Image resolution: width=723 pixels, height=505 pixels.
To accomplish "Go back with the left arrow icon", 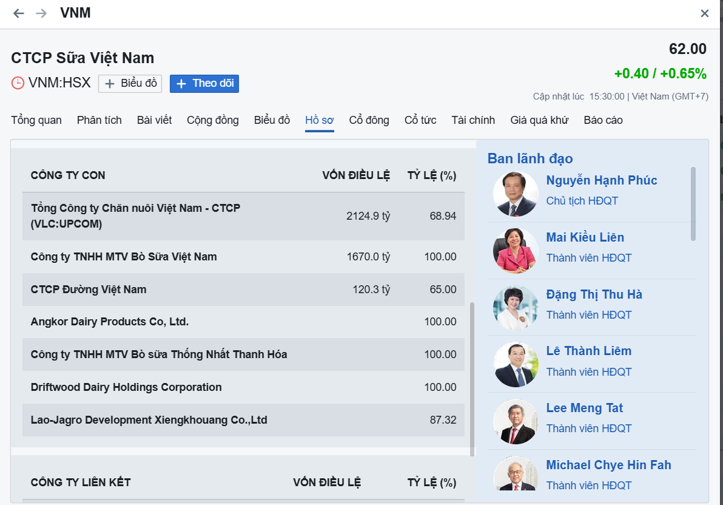I will pos(18,13).
